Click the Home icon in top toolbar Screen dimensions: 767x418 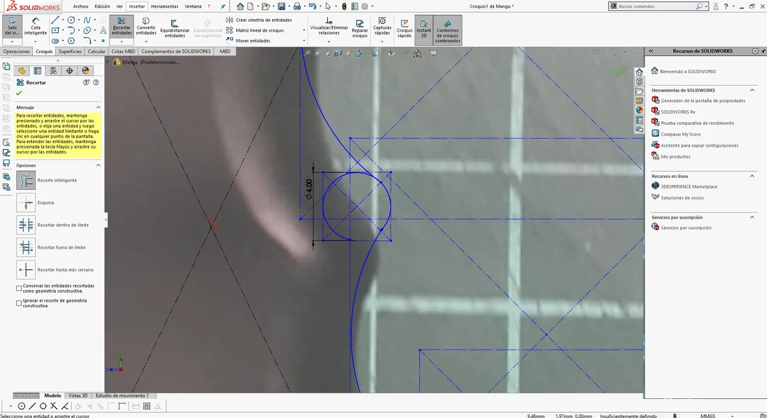240,6
